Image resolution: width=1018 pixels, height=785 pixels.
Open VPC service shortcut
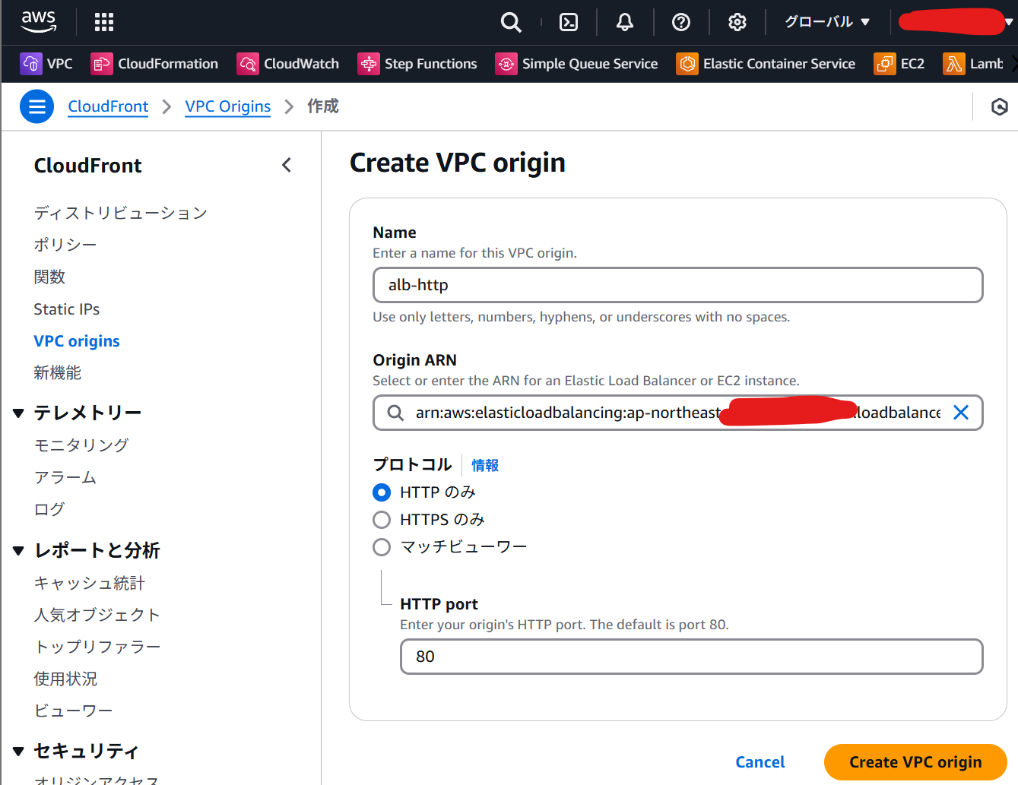[x=47, y=64]
